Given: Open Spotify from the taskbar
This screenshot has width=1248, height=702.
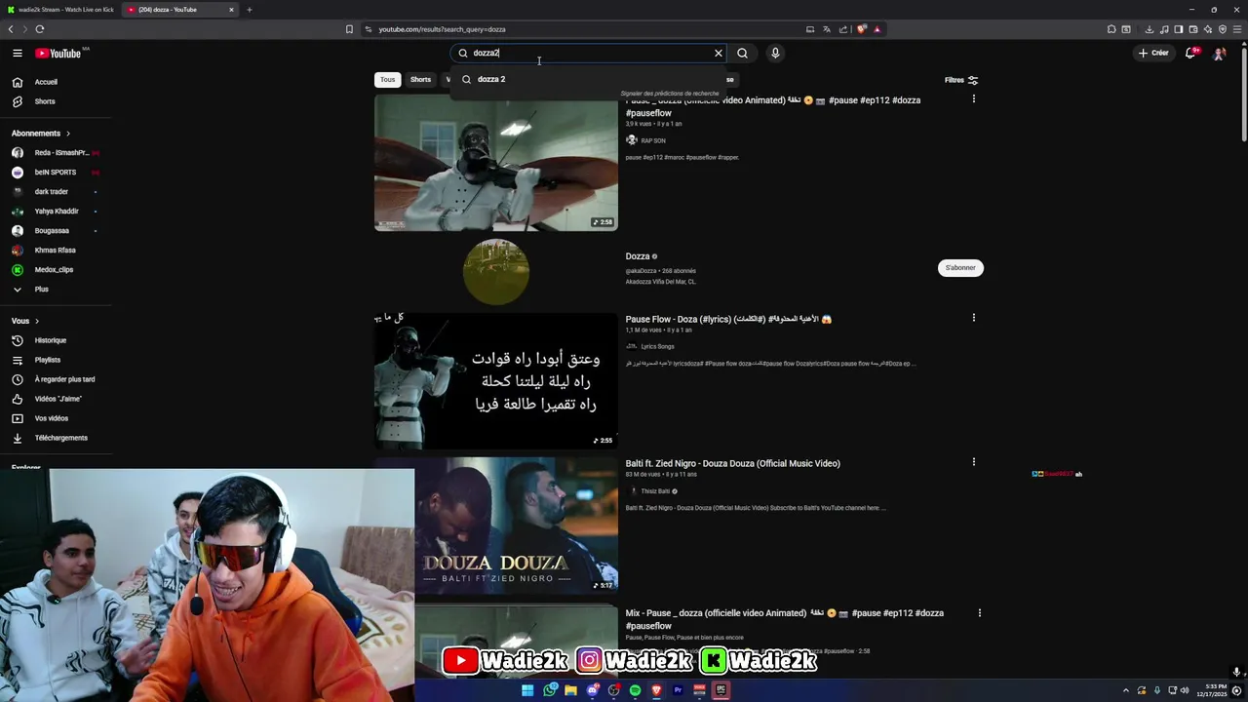Looking at the screenshot, I should point(635,690).
